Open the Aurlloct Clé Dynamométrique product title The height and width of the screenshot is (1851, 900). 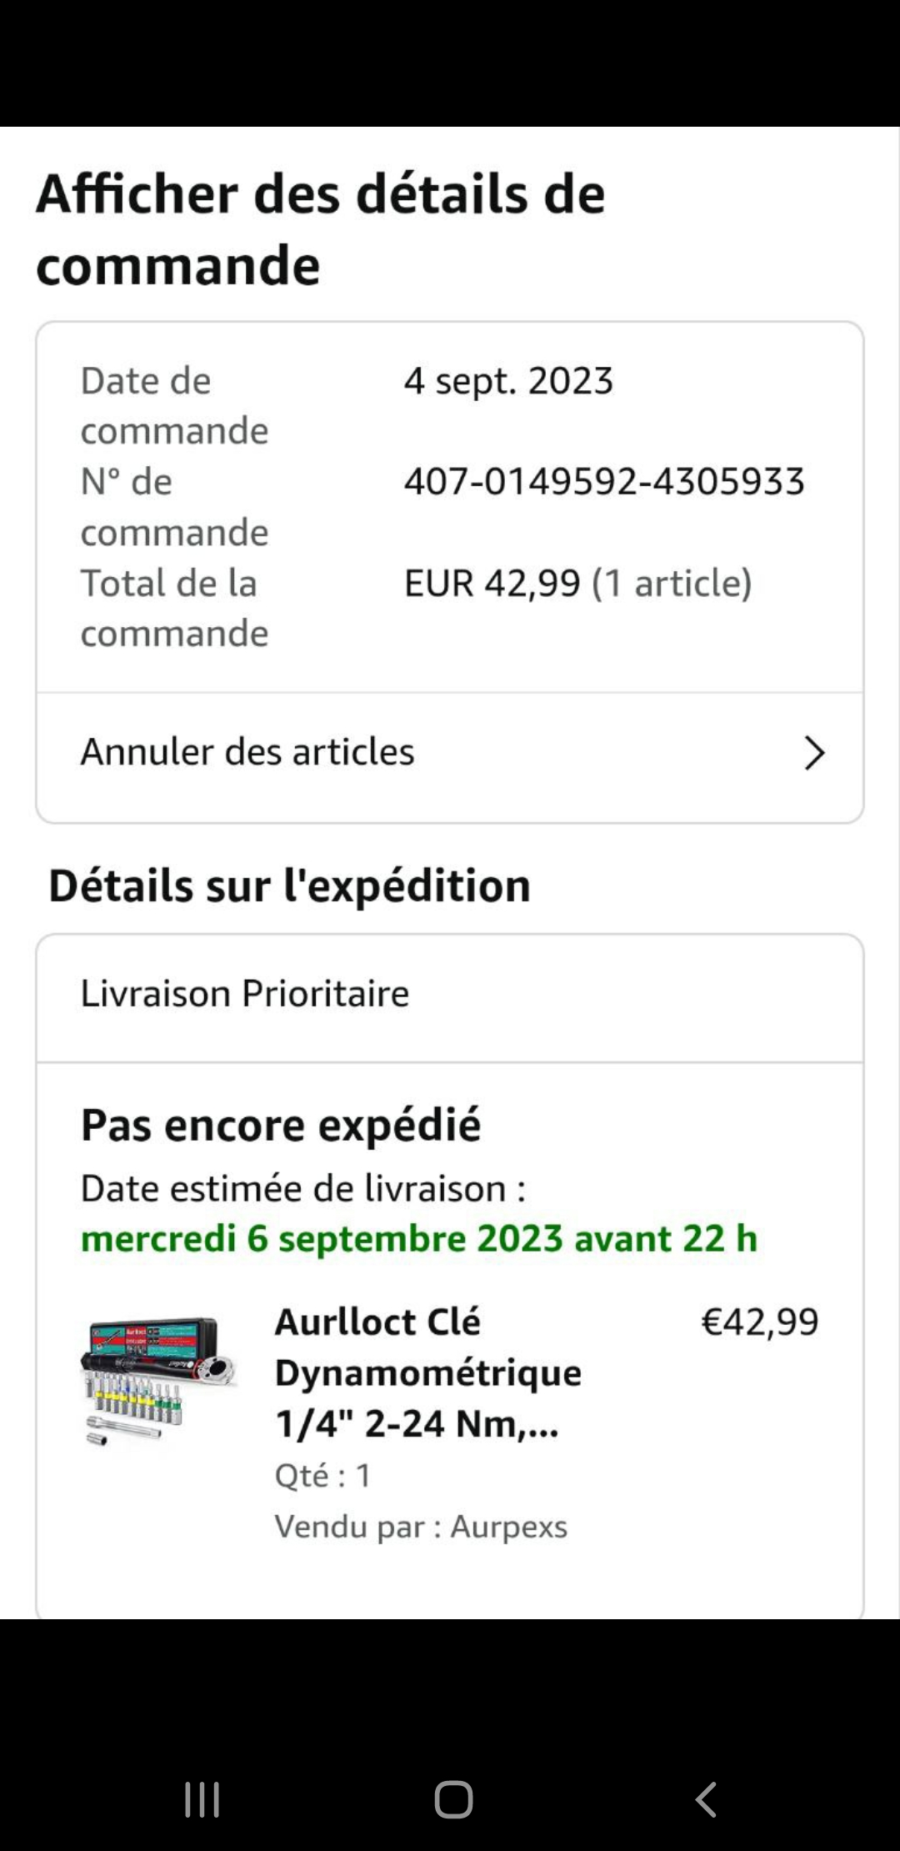428,1372
